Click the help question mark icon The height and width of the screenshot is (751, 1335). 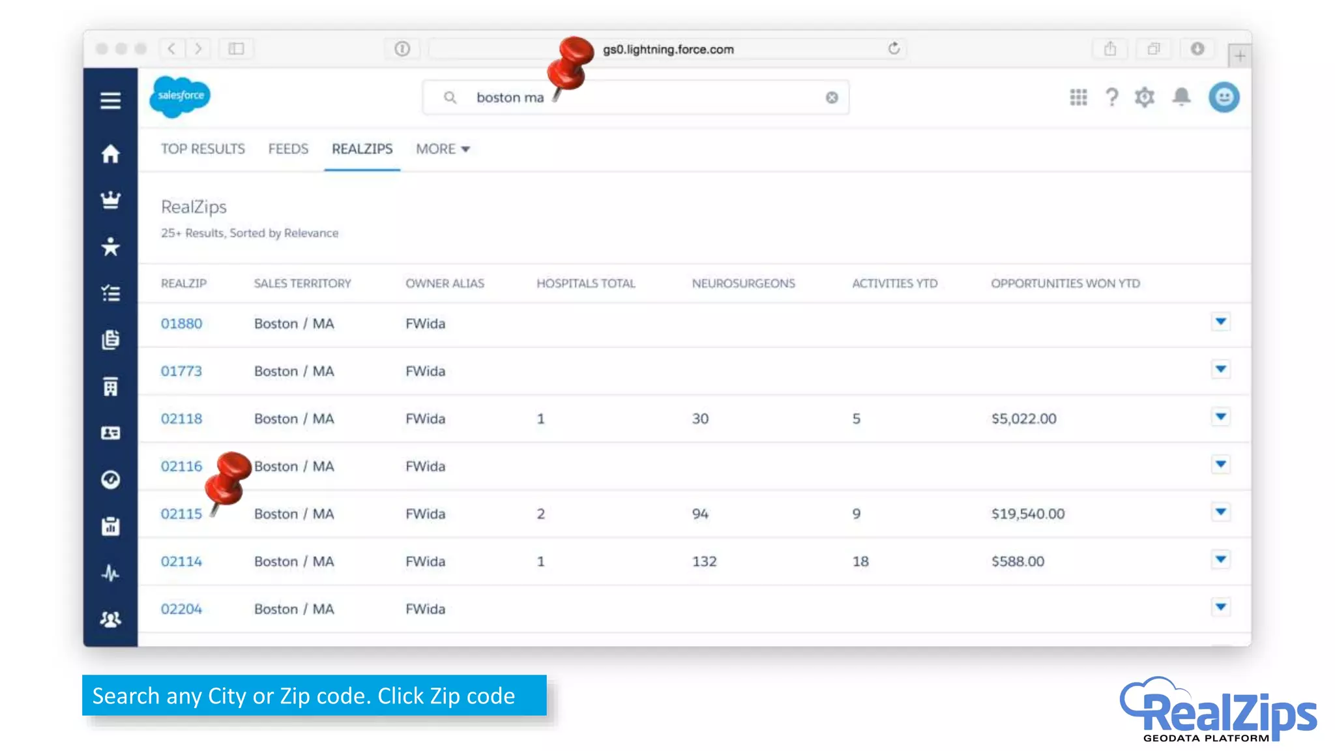point(1111,98)
